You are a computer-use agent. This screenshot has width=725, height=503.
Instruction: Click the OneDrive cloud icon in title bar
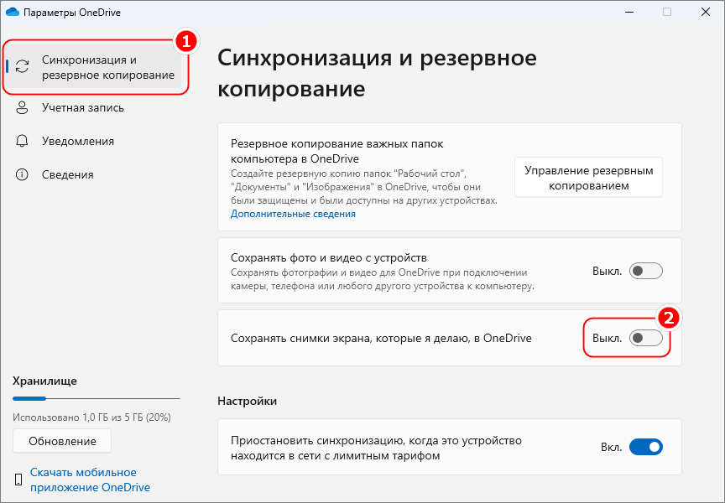click(12, 12)
